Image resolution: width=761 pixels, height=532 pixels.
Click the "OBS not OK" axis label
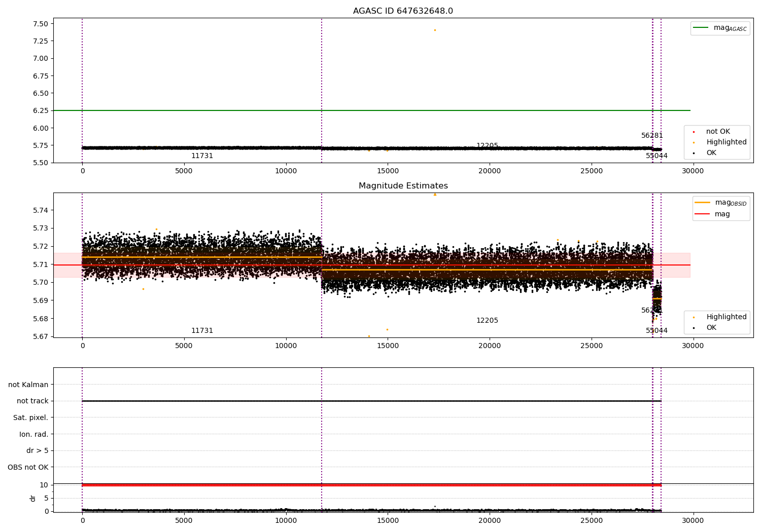pos(28,467)
